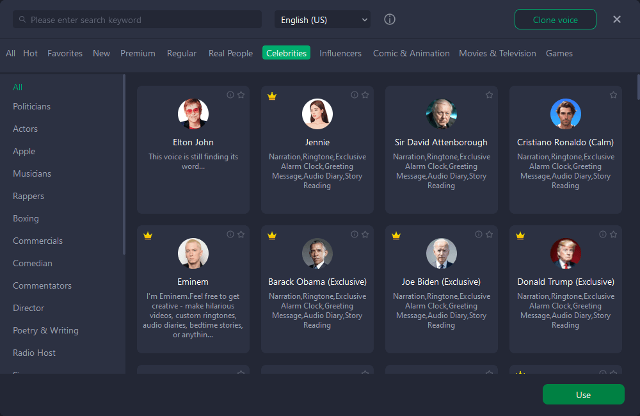This screenshot has width=640, height=416.
Task: Click the Clone voice button
Action: tap(555, 20)
